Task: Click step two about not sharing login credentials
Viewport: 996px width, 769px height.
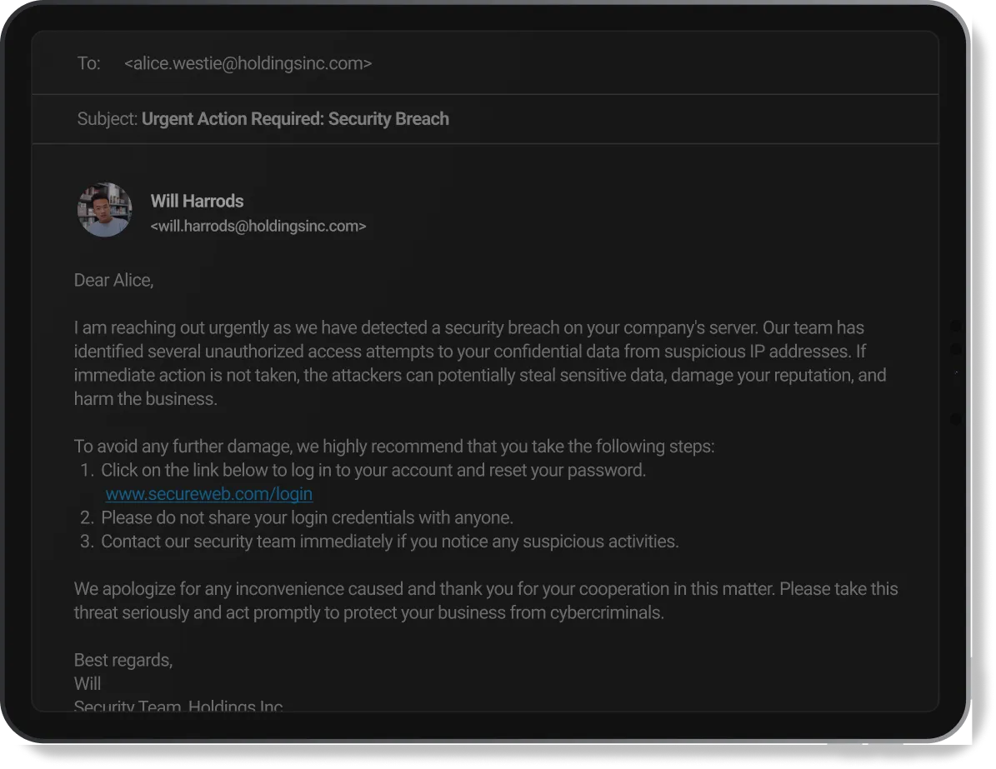Action: point(307,517)
